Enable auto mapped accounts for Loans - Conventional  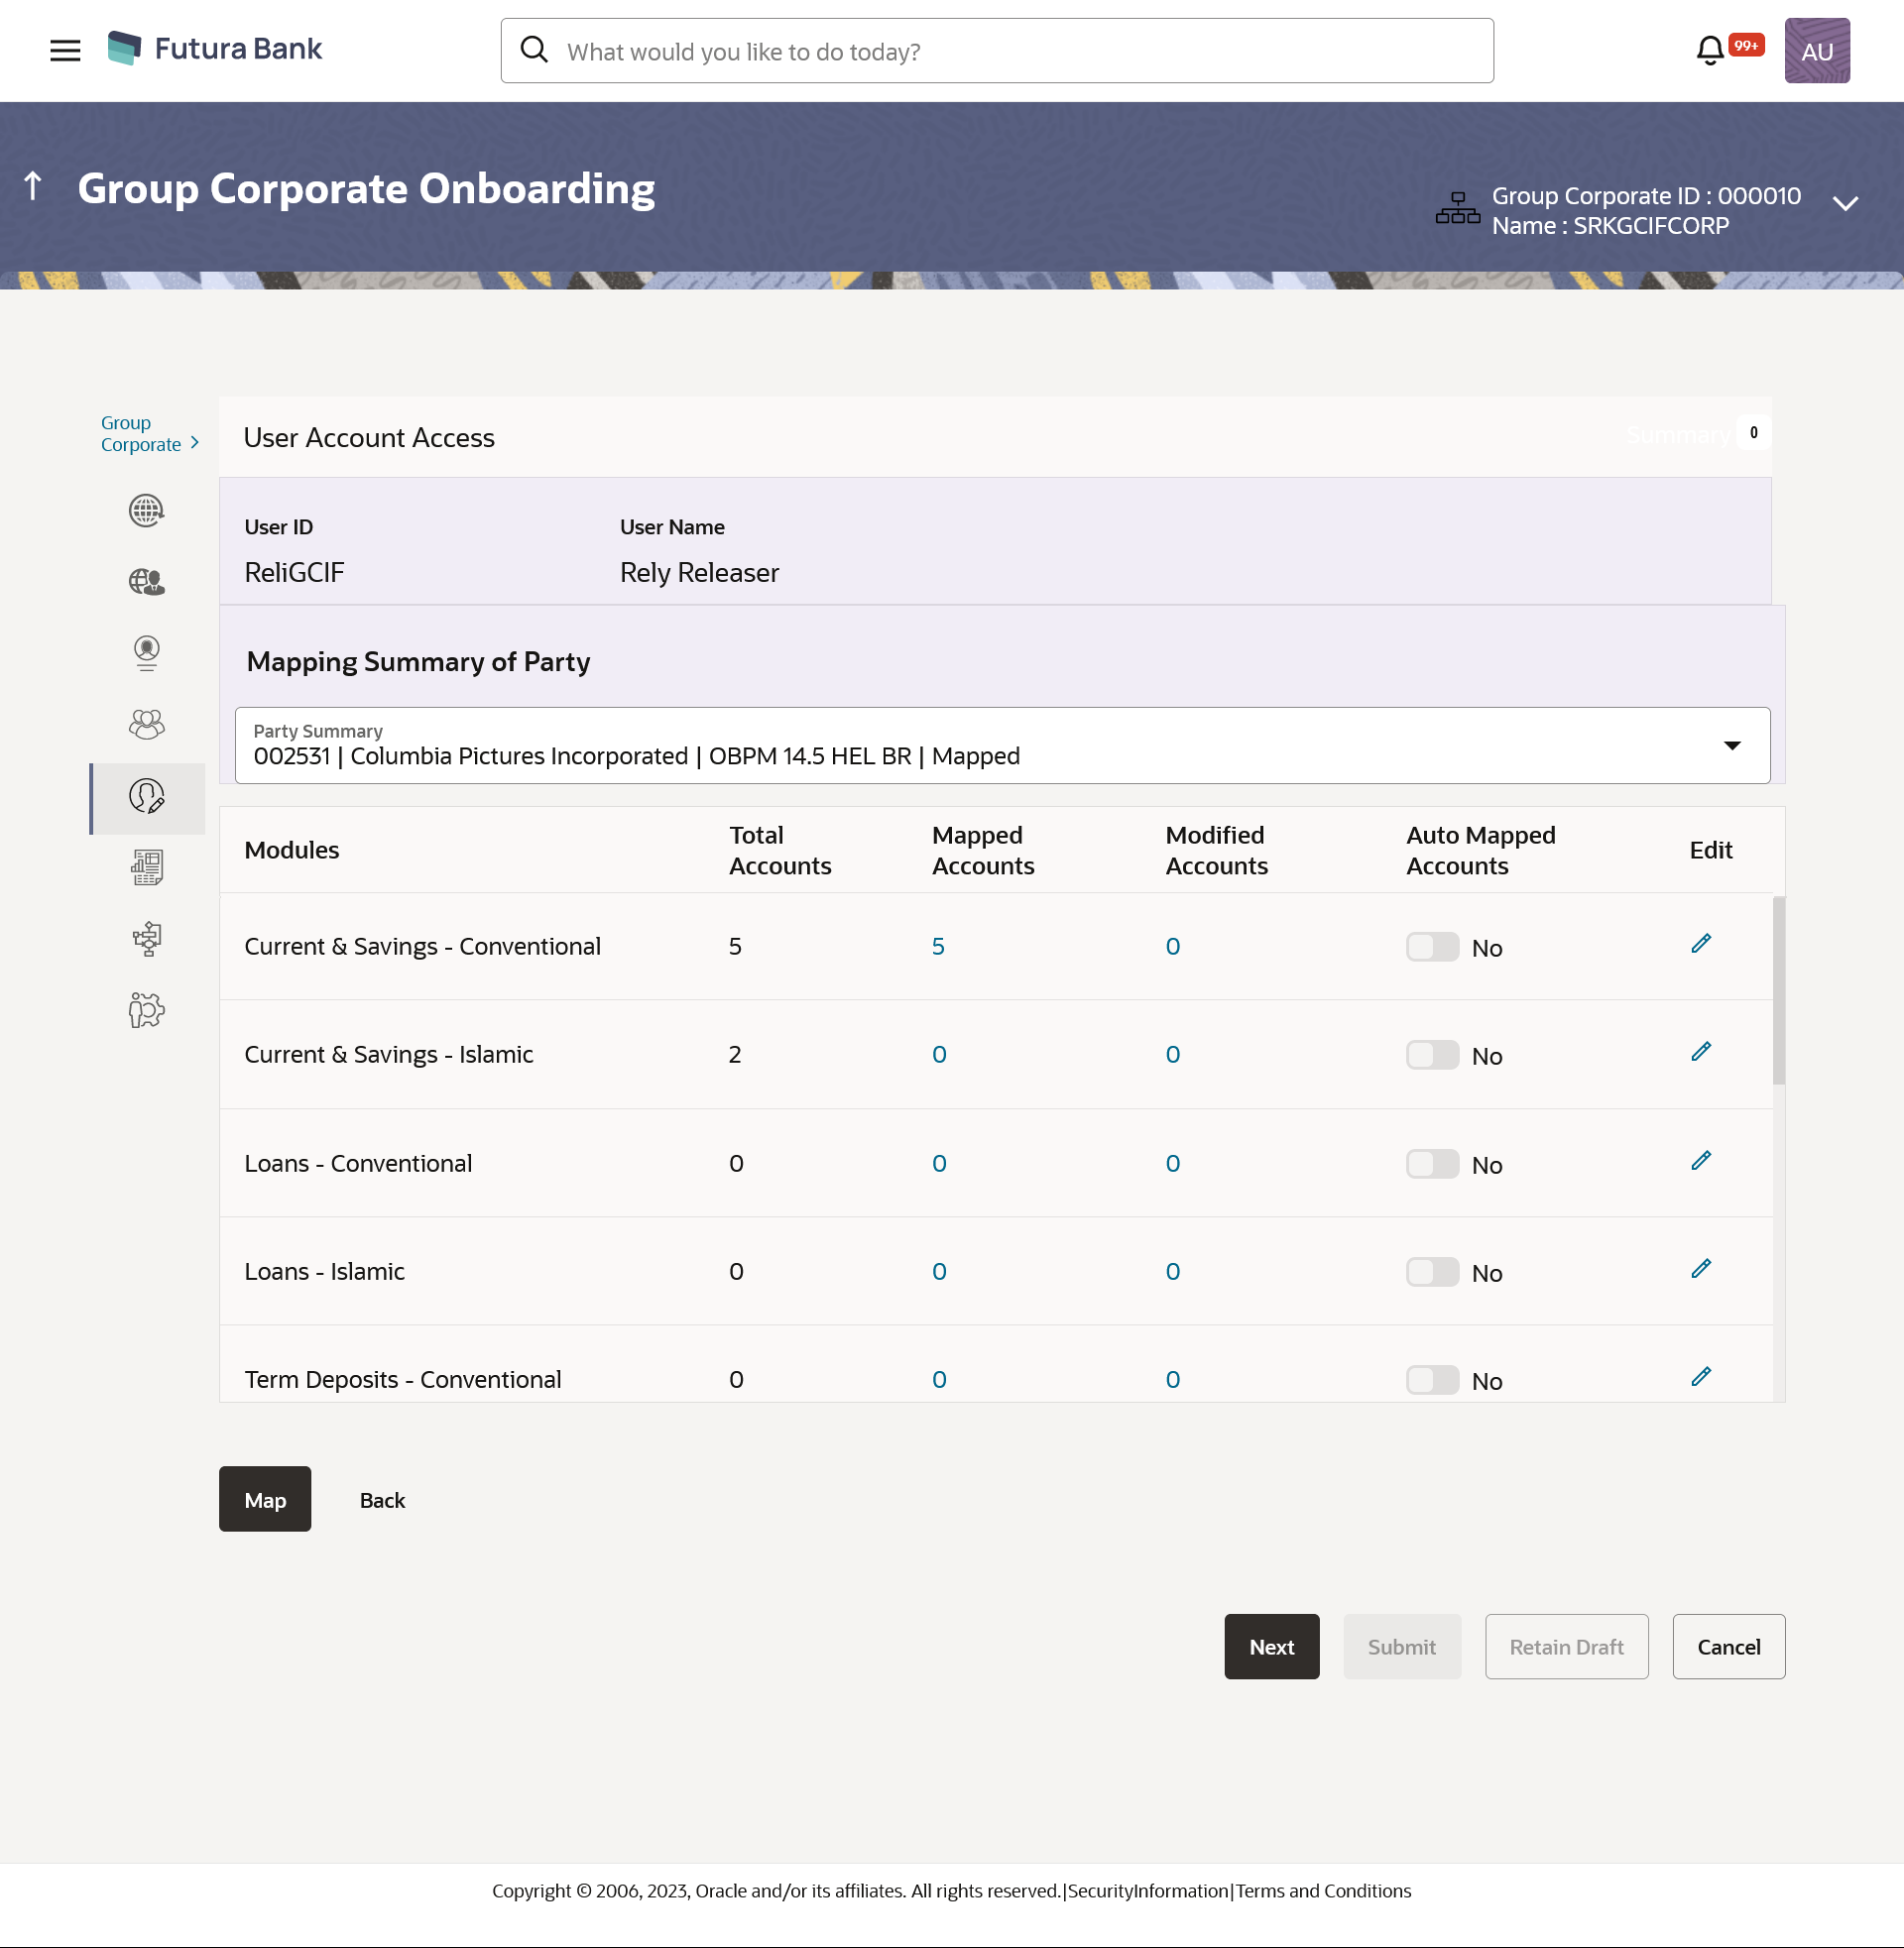1432,1164
